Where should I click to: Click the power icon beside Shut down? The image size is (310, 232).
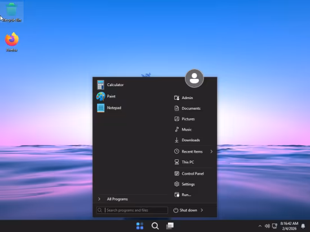click(175, 210)
